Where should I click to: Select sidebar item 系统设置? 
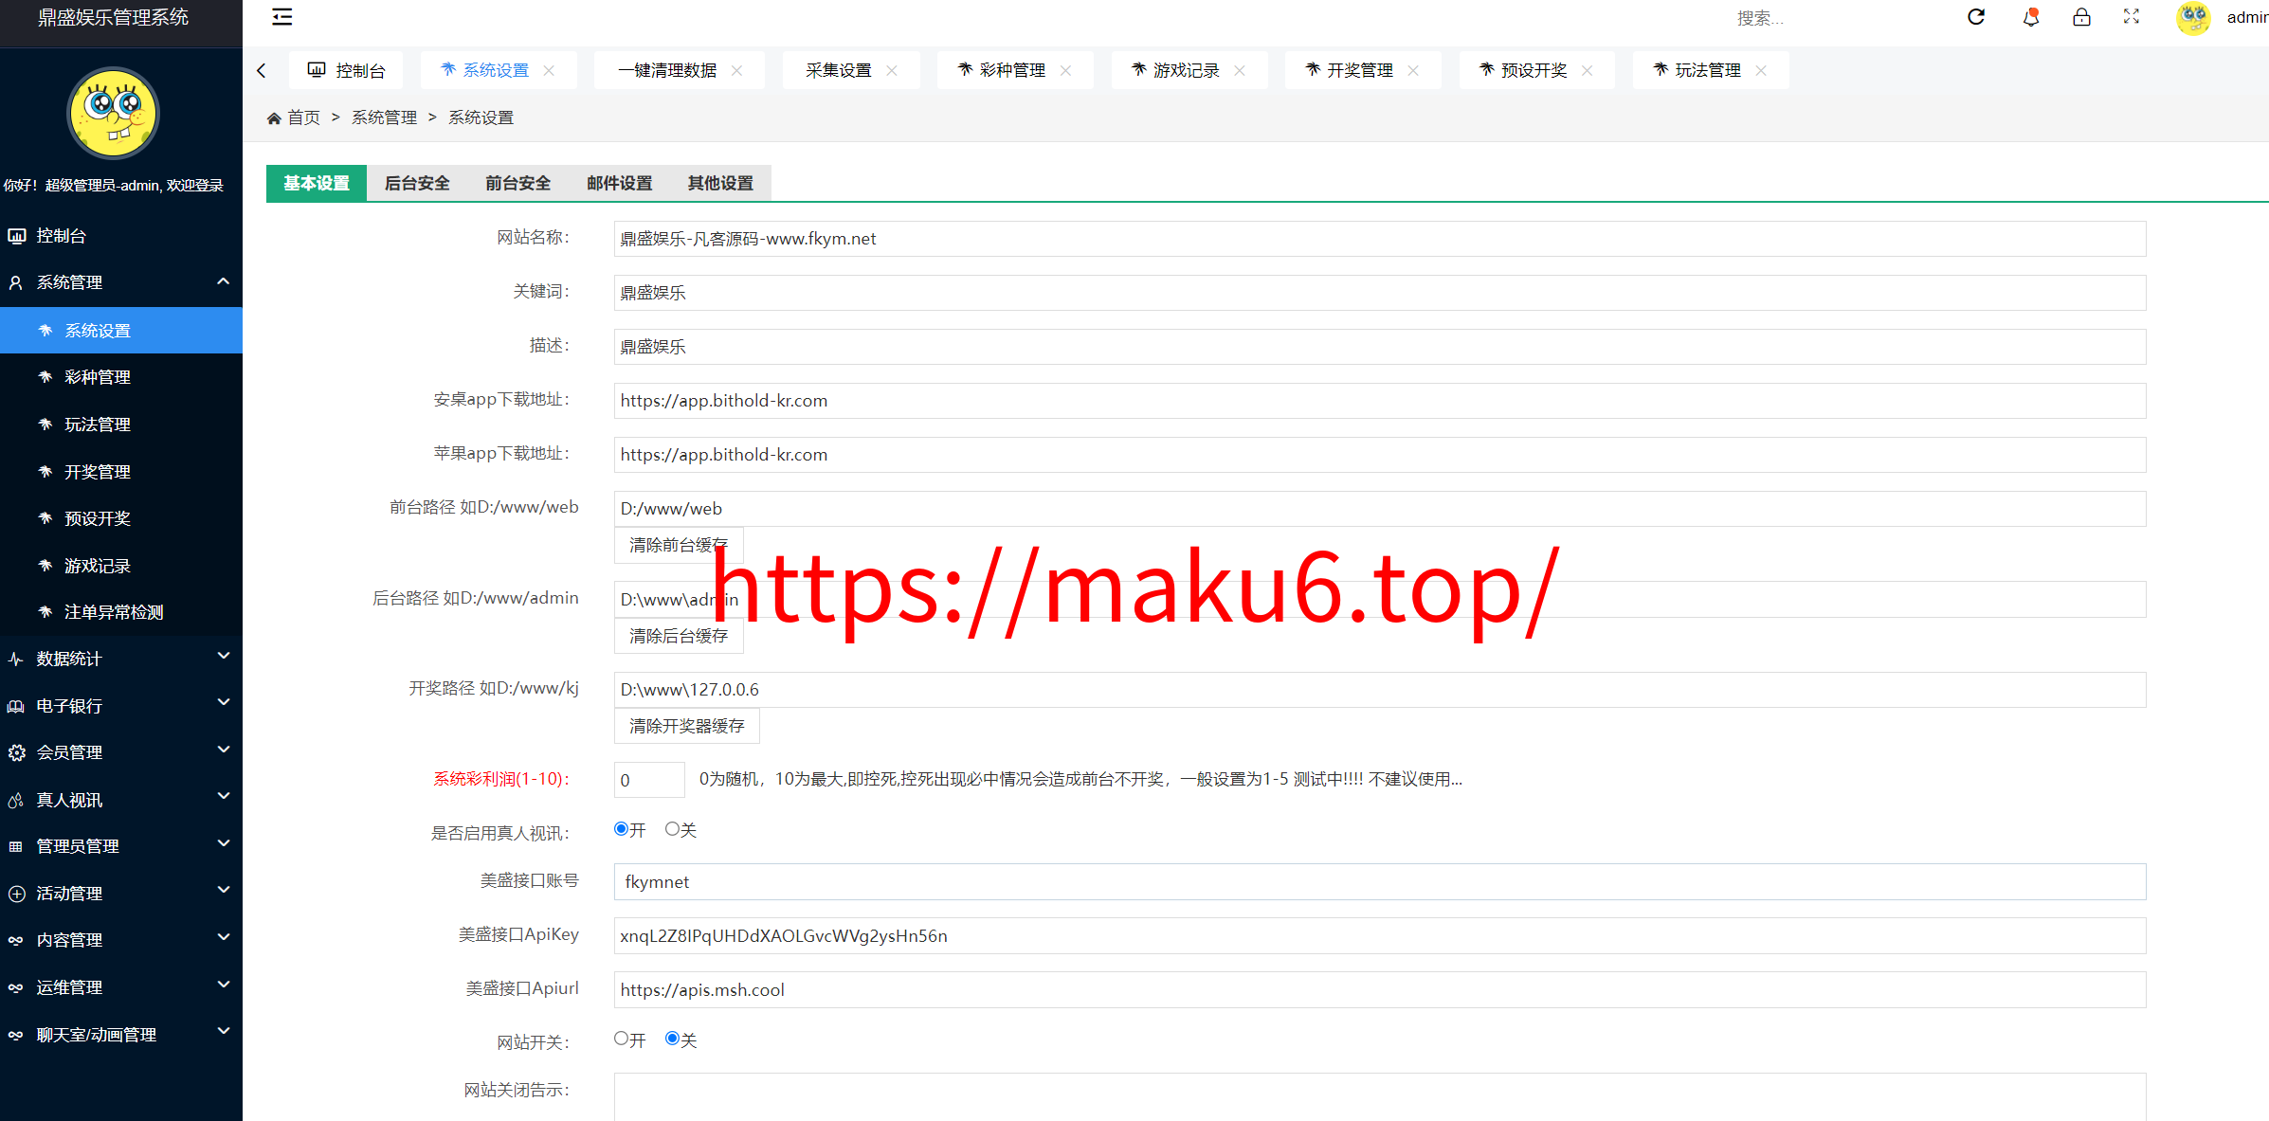click(x=121, y=331)
